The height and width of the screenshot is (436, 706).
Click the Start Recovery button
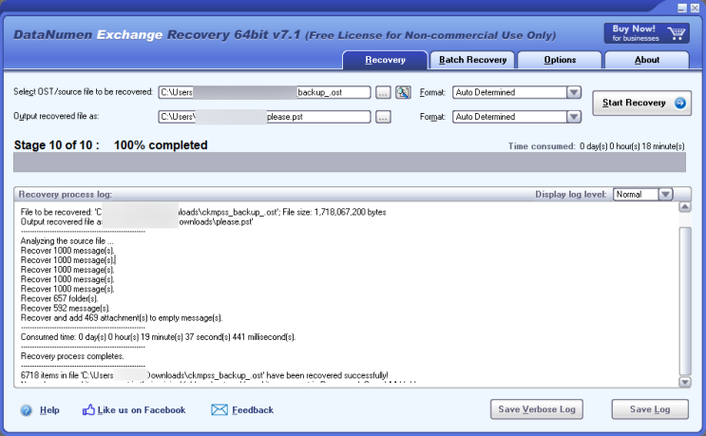point(641,103)
